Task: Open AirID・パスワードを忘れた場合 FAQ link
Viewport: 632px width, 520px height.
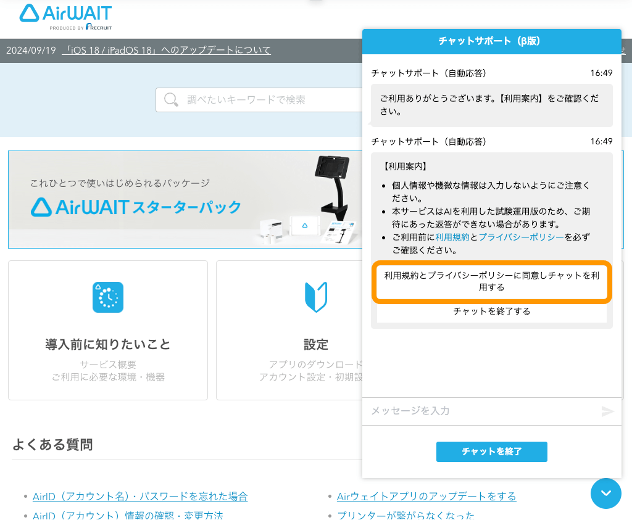Action: click(x=140, y=496)
